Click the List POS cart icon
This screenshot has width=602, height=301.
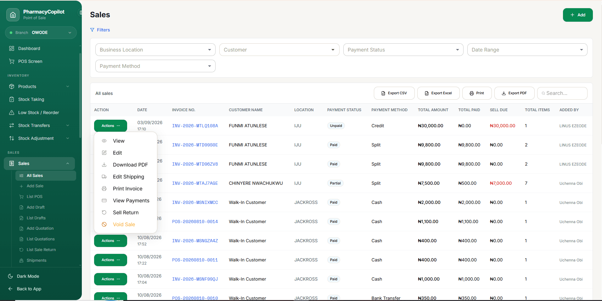[x=21, y=197]
